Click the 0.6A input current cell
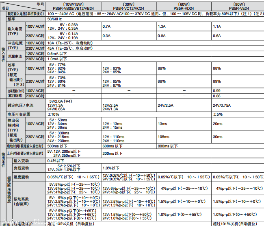Screen dimensions: 264x226 click(238, 36)
